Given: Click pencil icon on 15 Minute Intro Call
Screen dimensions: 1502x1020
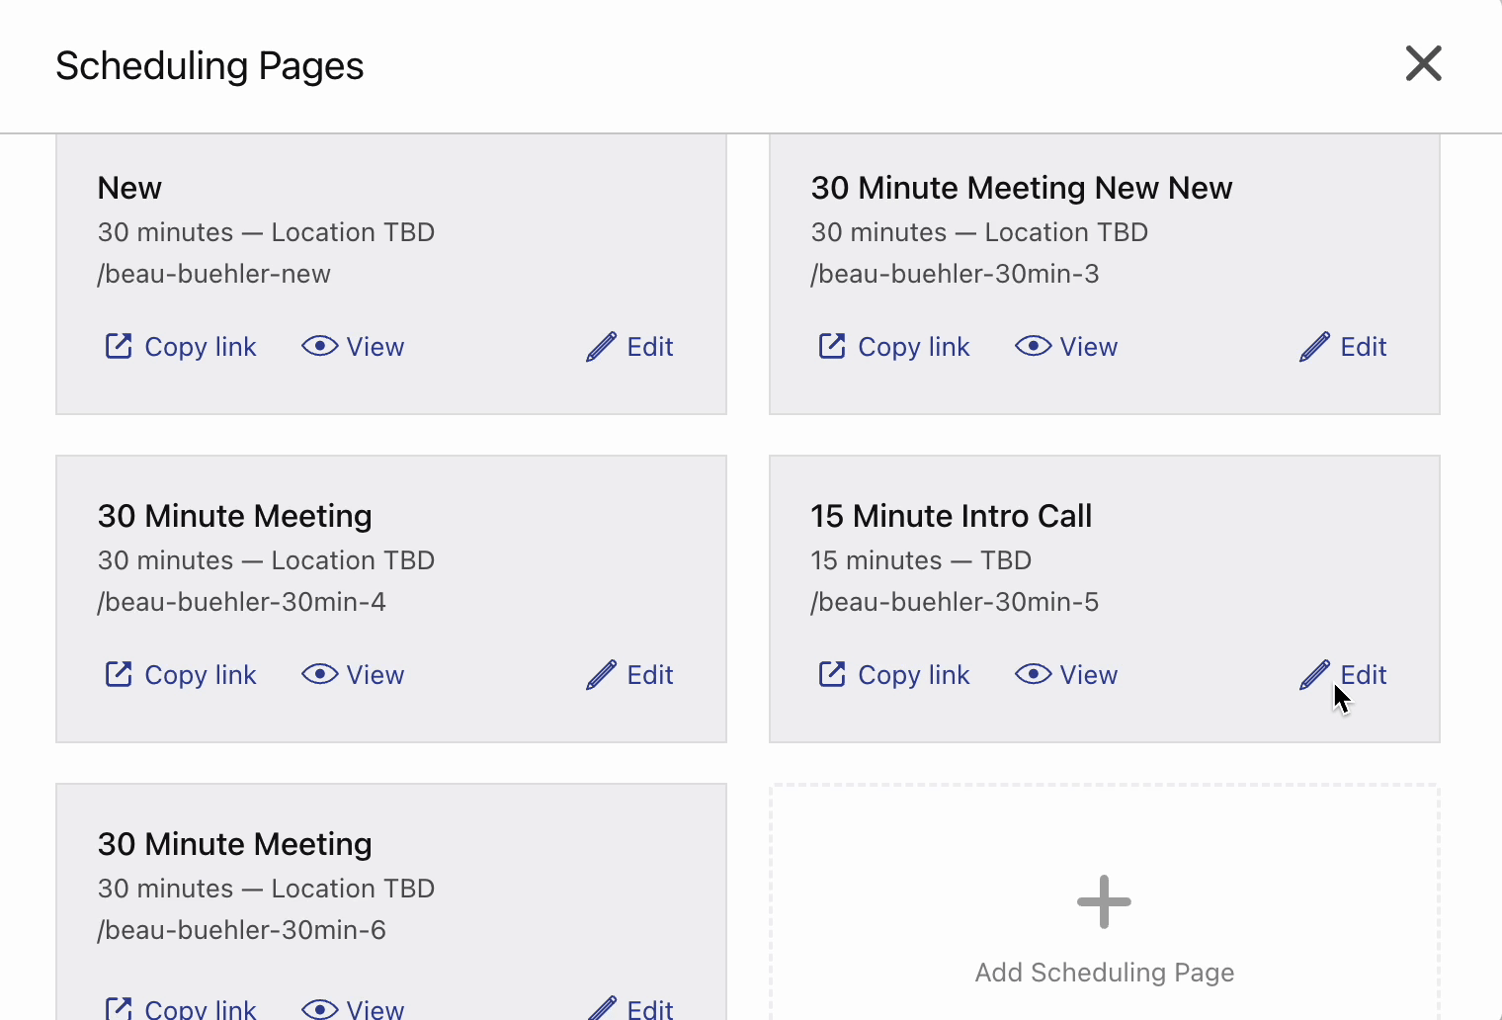Looking at the screenshot, I should click(1314, 674).
